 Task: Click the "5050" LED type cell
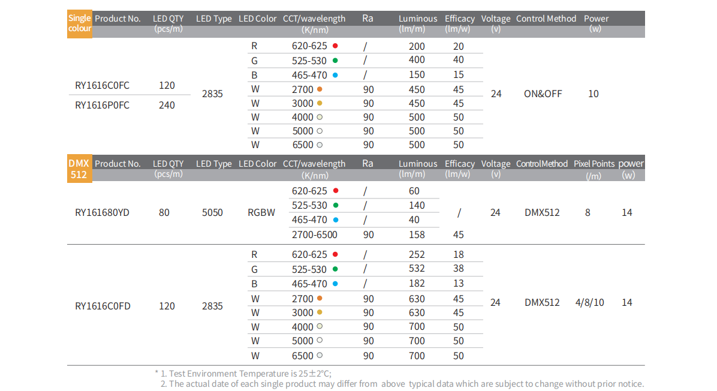tap(212, 212)
